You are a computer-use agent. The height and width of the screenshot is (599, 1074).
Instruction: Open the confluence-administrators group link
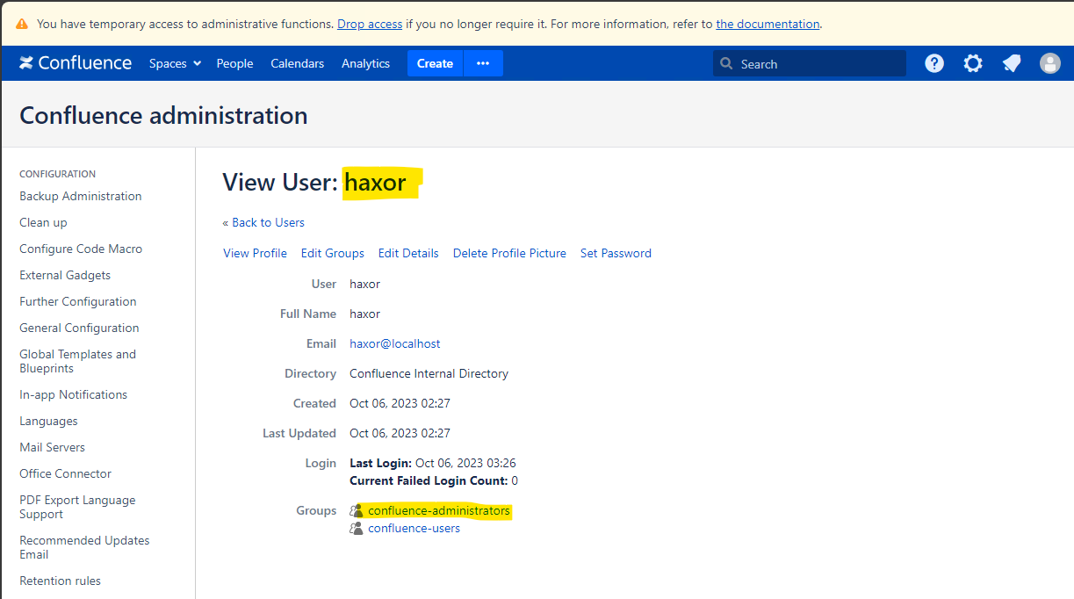(439, 510)
